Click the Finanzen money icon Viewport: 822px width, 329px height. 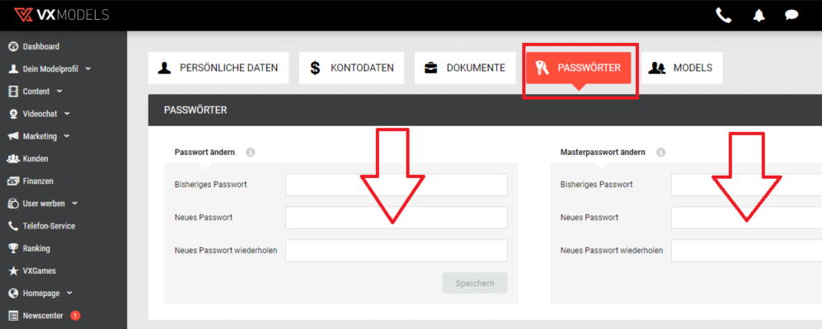[x=14, y=181]
